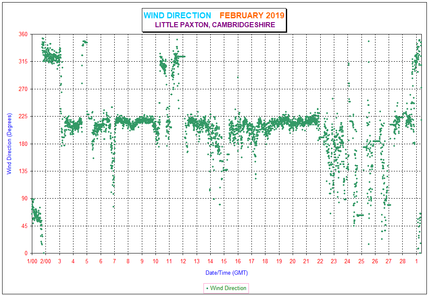Select the green "Wind Direction" legend entry
Image resolution: width=429 pixels, height=296 pixels.
tap(226, 288)
